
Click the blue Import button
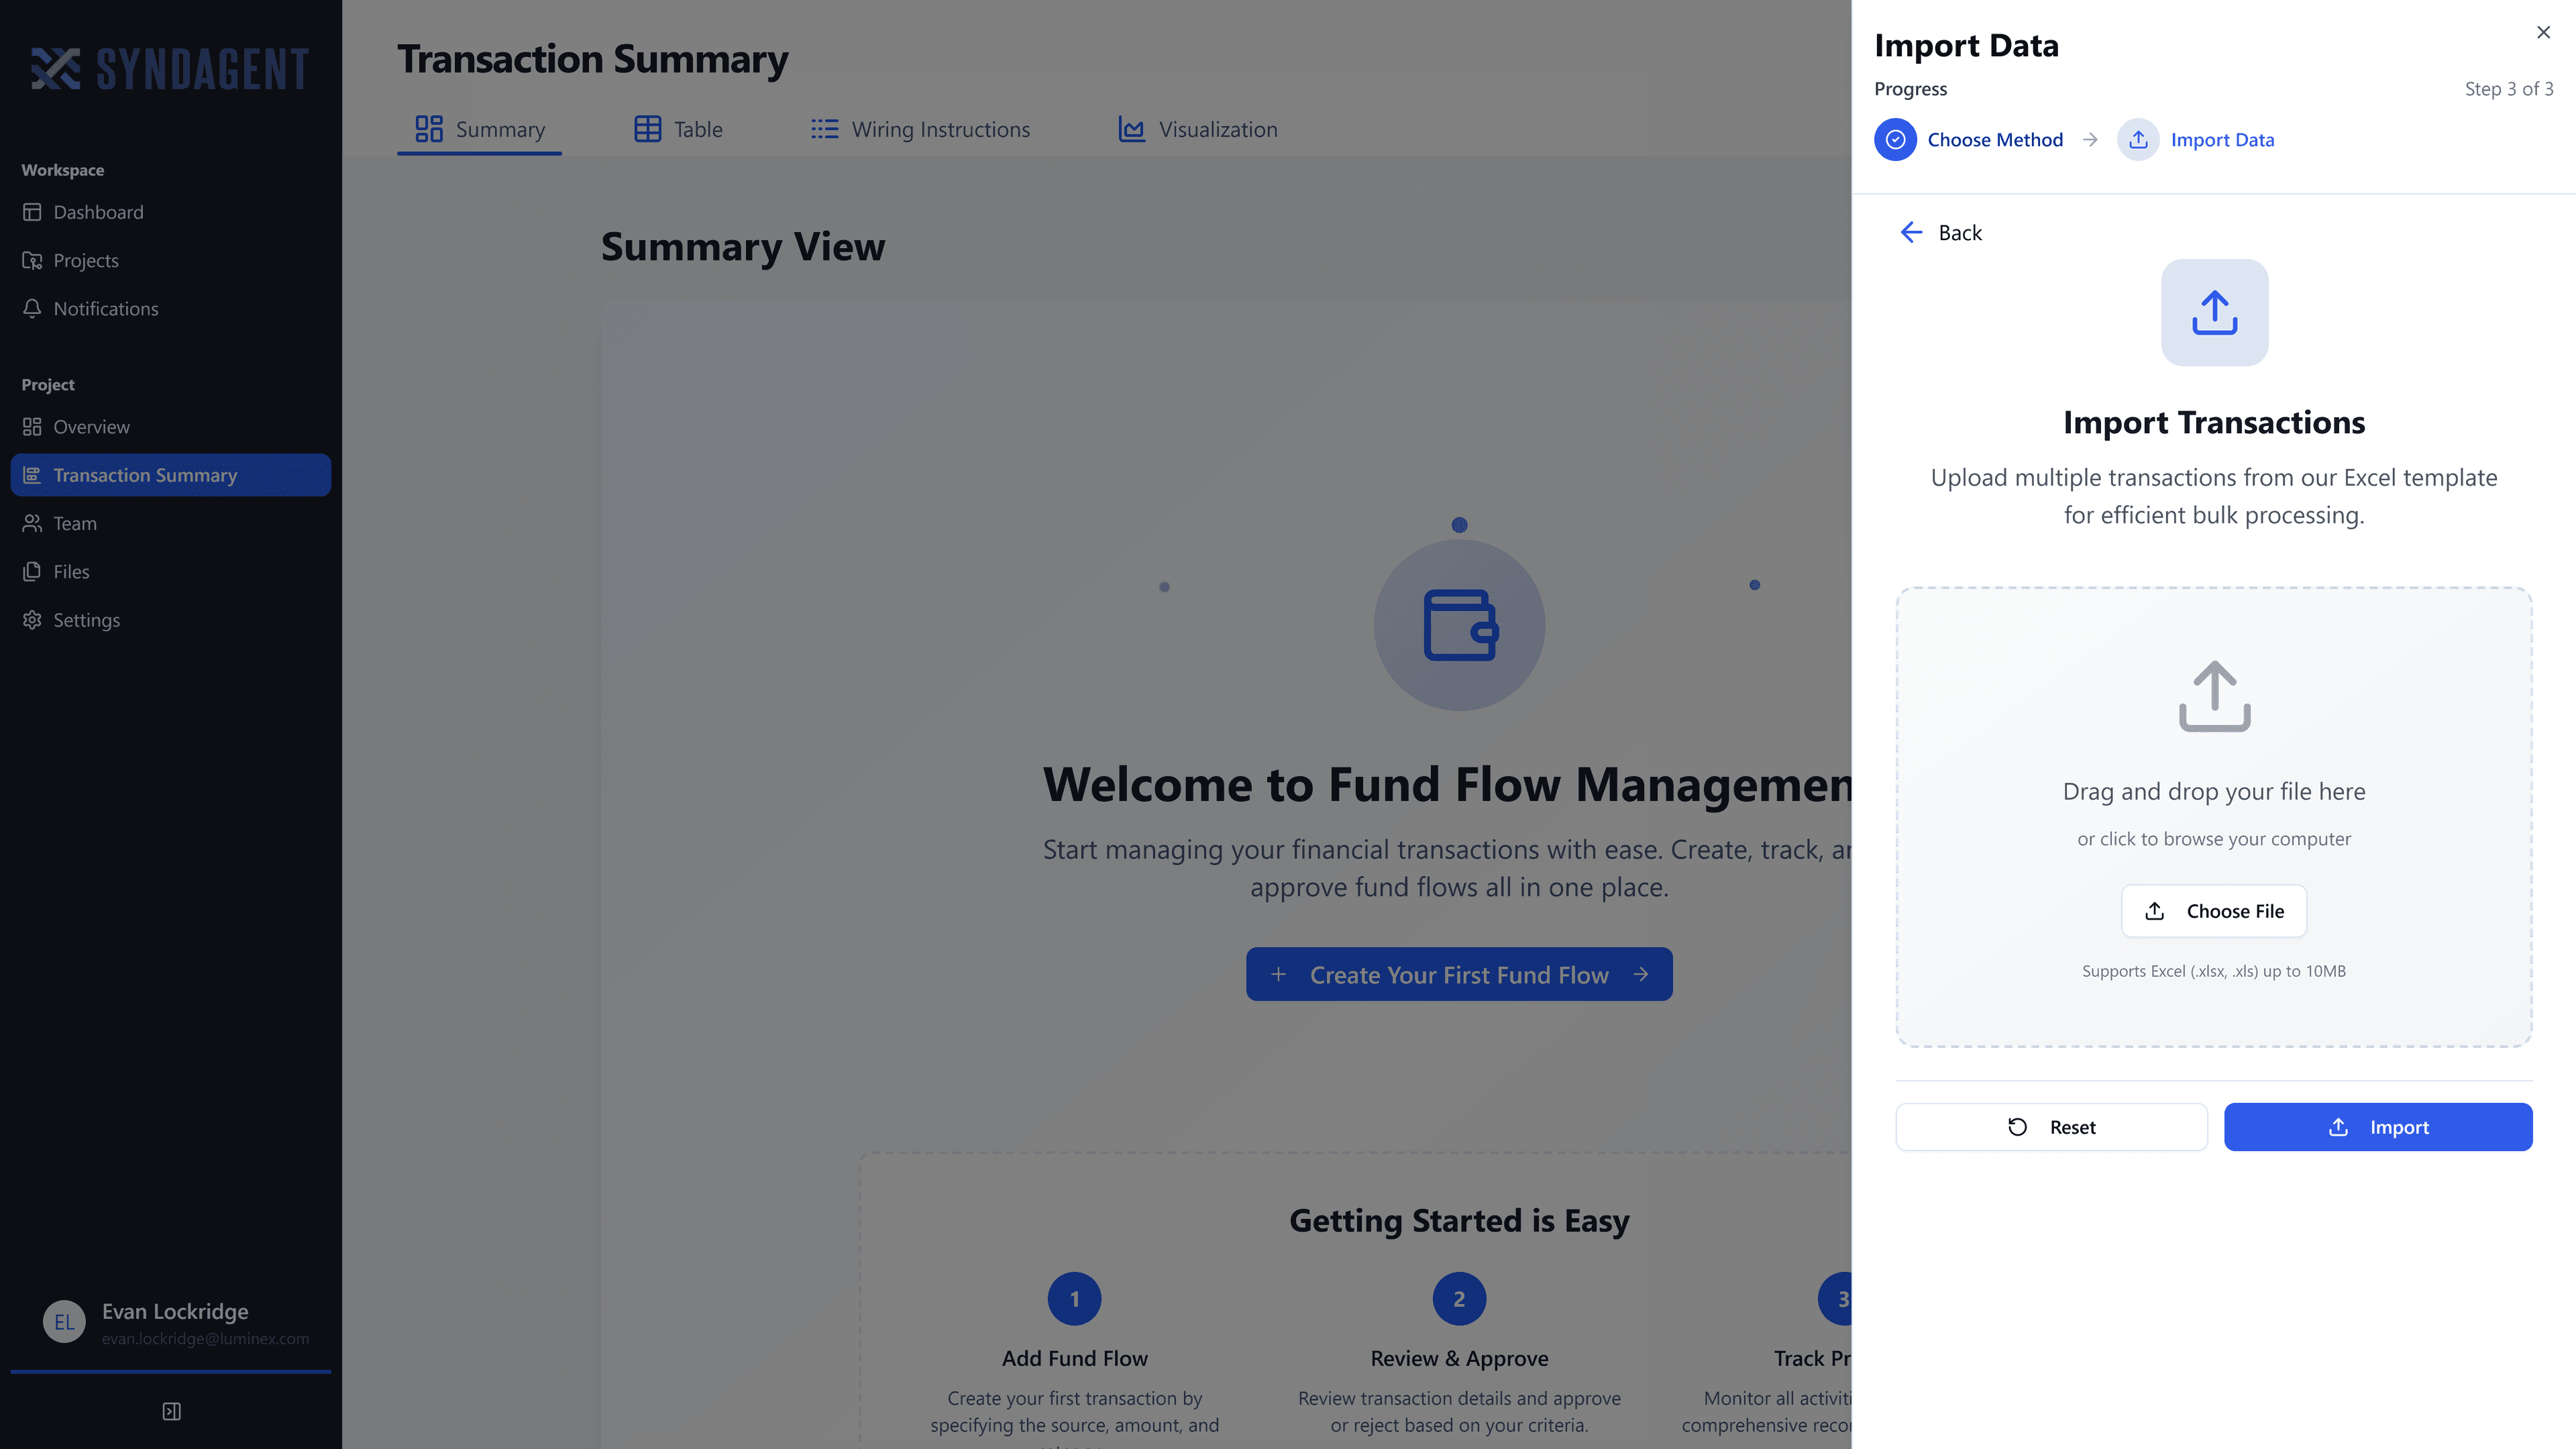[2378, 1127]
